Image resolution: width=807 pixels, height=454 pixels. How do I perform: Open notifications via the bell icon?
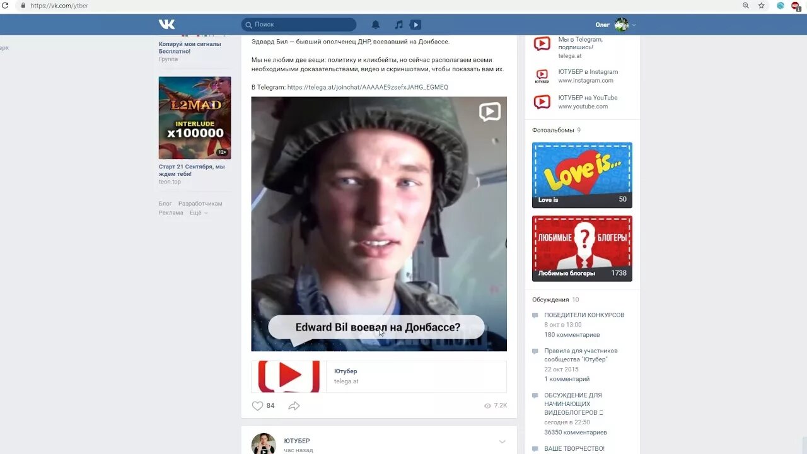point(375,24)
